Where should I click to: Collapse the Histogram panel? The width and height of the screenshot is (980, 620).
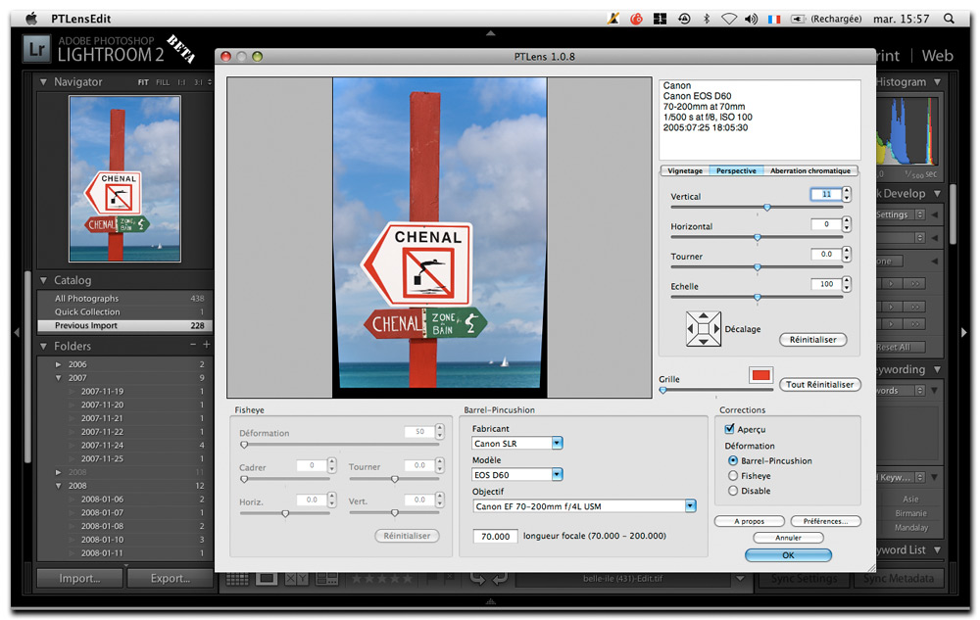(938, 82)
